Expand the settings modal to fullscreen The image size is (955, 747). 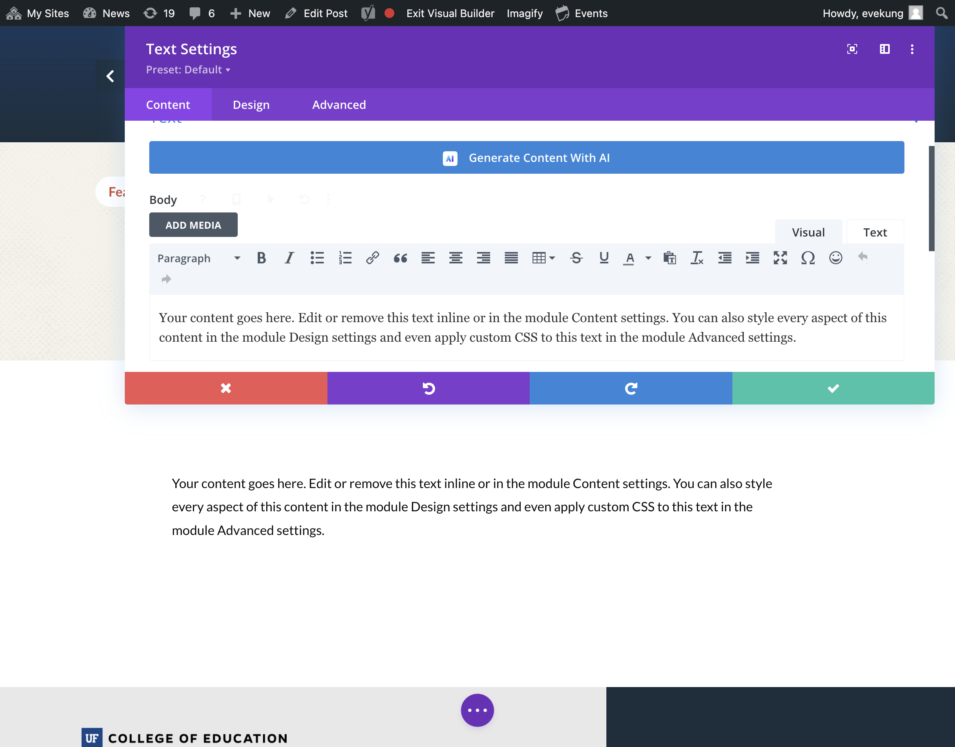pos(852,49)
